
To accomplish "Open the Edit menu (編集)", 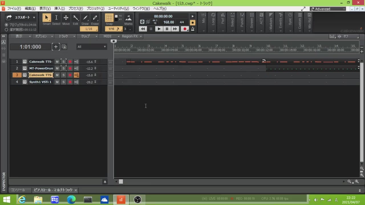I will click(30, 9).
